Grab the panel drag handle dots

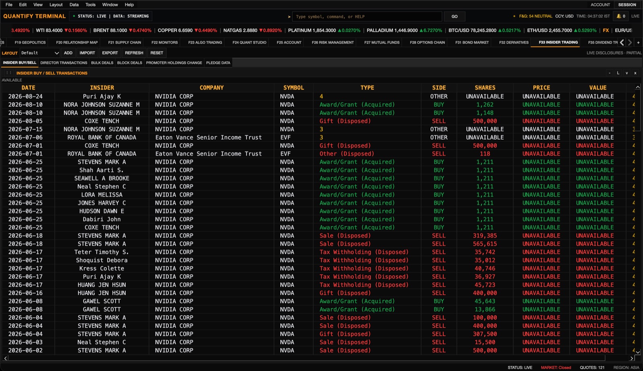tap(8, 73)
